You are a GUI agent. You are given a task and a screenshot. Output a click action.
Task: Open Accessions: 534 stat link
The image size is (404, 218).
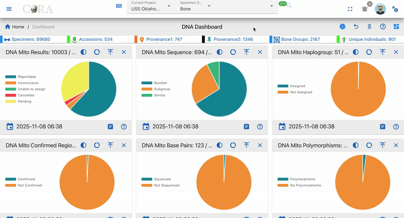tap(95, 39)
